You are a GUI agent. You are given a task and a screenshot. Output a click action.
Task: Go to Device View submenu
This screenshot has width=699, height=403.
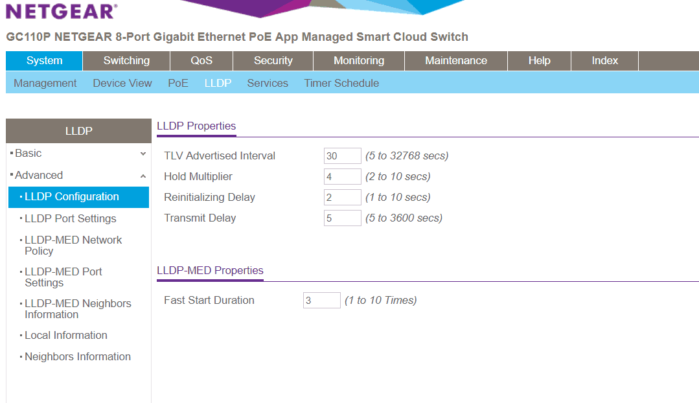click(x=122, y=84)
